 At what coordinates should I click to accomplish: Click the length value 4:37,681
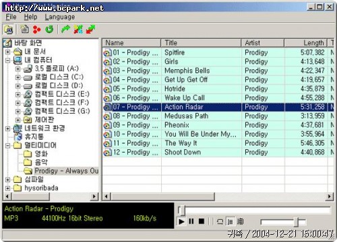click(313, 125)
